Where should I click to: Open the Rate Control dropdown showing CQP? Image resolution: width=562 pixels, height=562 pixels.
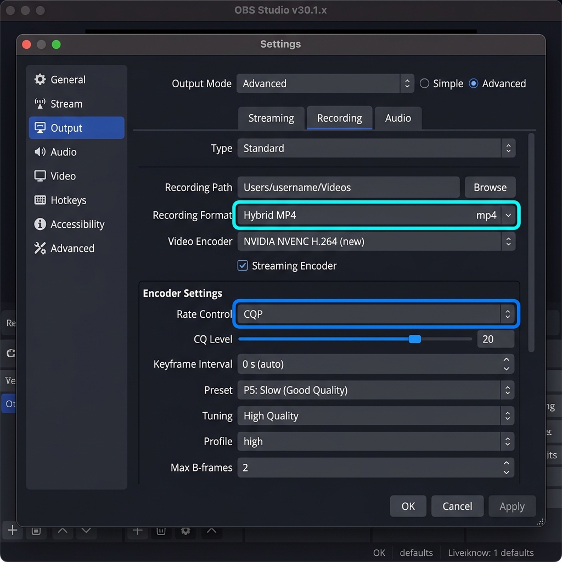pyautogui.click(x=376, y=314)
